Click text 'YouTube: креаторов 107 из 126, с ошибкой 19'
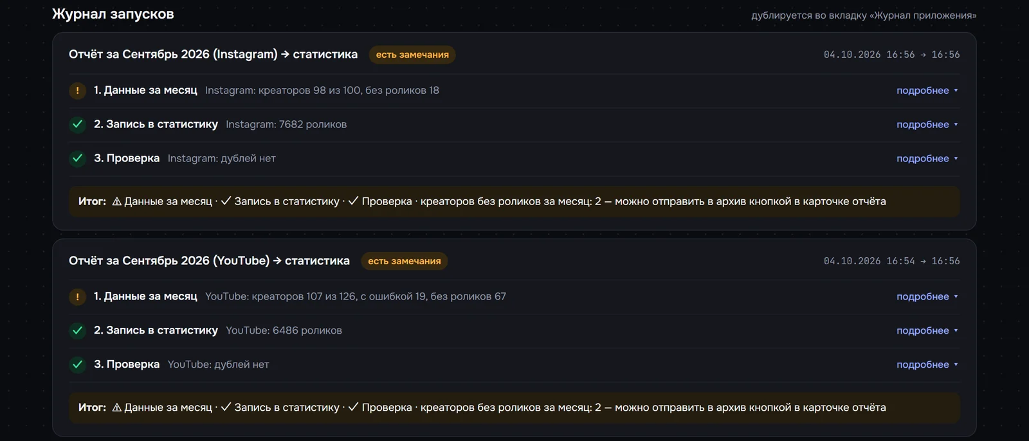The height and width of the screenshot is (441, 1029). pyautogui.click(x=316, y=296)
